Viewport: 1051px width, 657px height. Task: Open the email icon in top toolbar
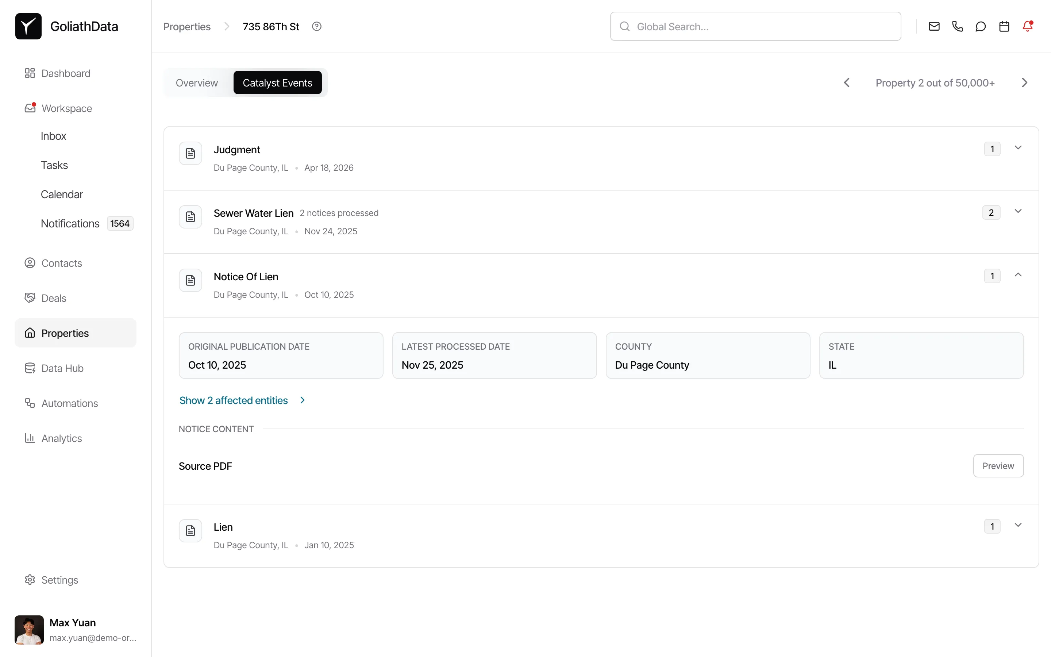pos(933,26)
